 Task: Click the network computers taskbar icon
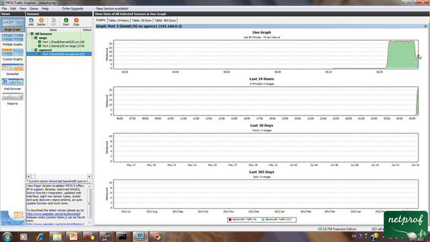click(106, 237)
